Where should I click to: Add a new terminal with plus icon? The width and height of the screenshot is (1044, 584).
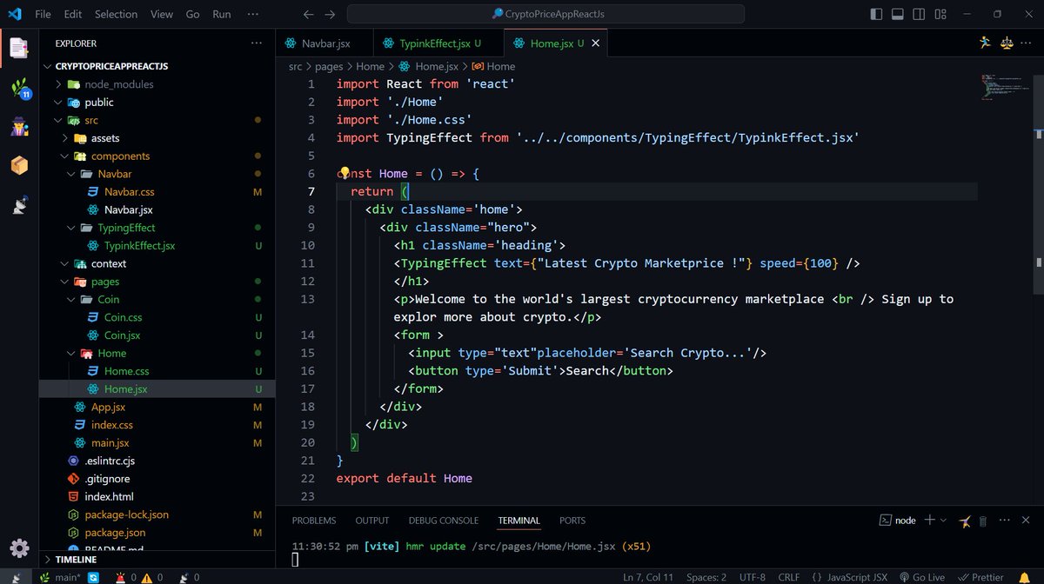pyautogui.click(x=929, y=520)
